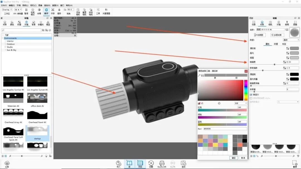Switch to the 纹理 tab in material properties
This screenshot has height=169, width=301.
coord(276,44)
